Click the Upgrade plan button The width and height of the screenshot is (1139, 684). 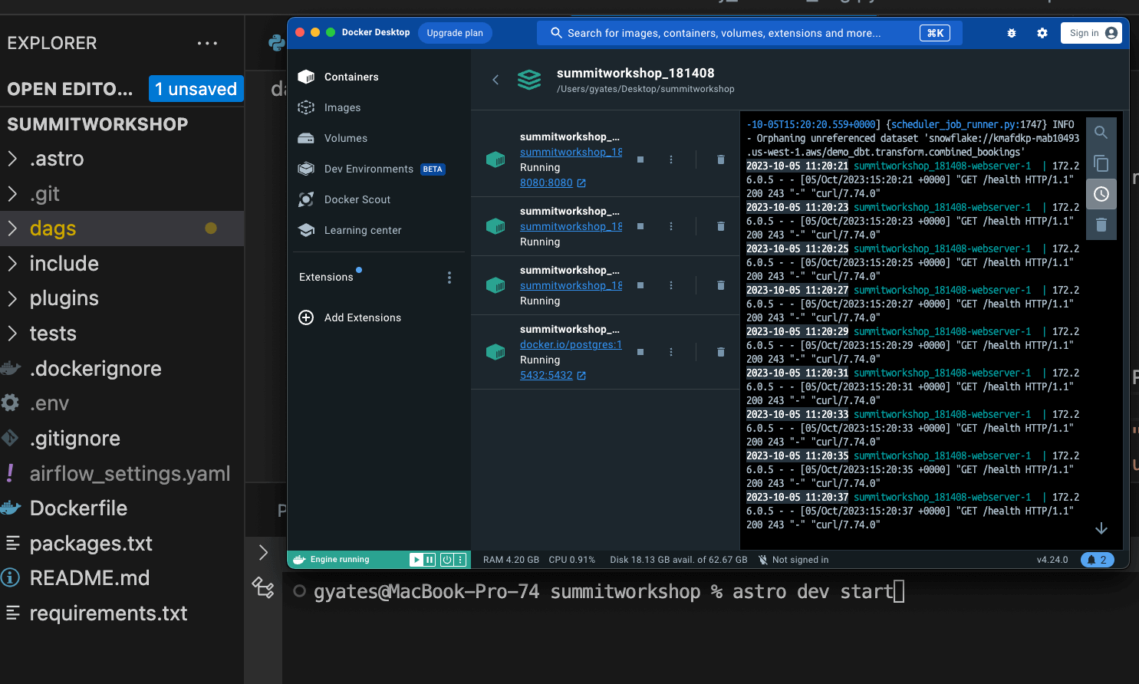455,33
